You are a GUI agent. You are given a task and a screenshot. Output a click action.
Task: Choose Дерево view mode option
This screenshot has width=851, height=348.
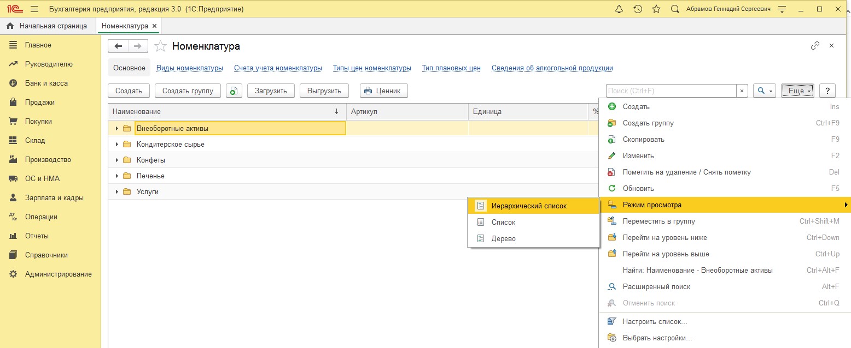503,239
